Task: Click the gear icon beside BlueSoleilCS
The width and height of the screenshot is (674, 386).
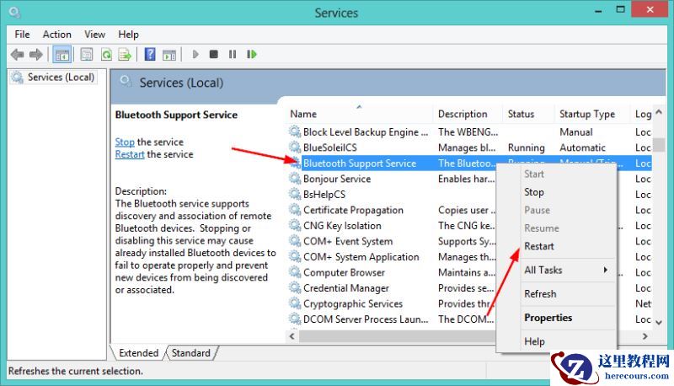Action: [295, 147]
